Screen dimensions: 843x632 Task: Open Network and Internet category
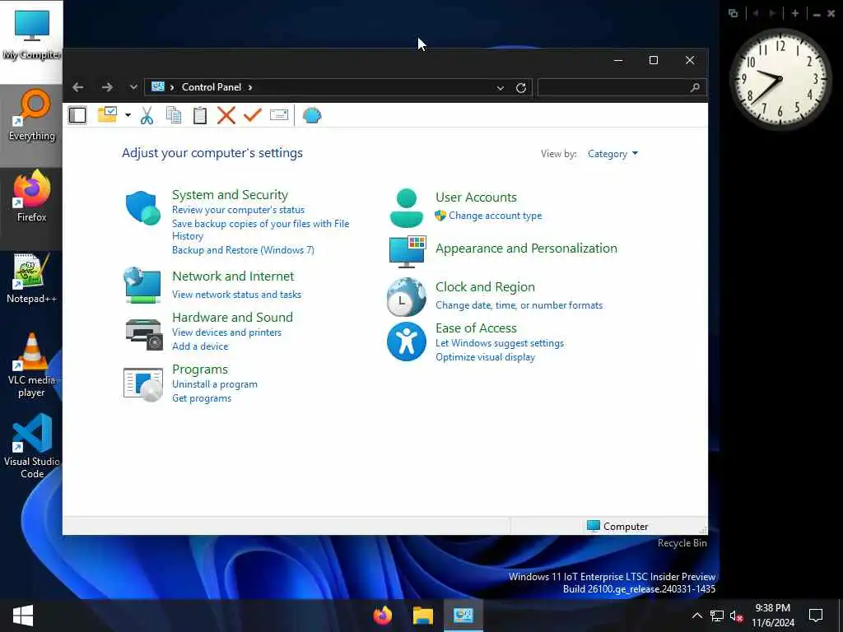pyautogui.click(x=233, y=276)
